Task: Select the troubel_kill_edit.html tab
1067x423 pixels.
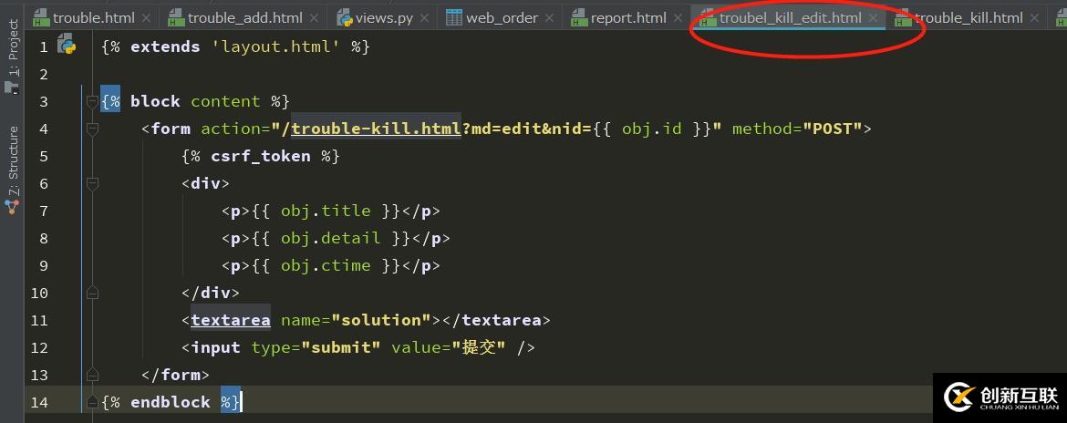Action: 790,17
